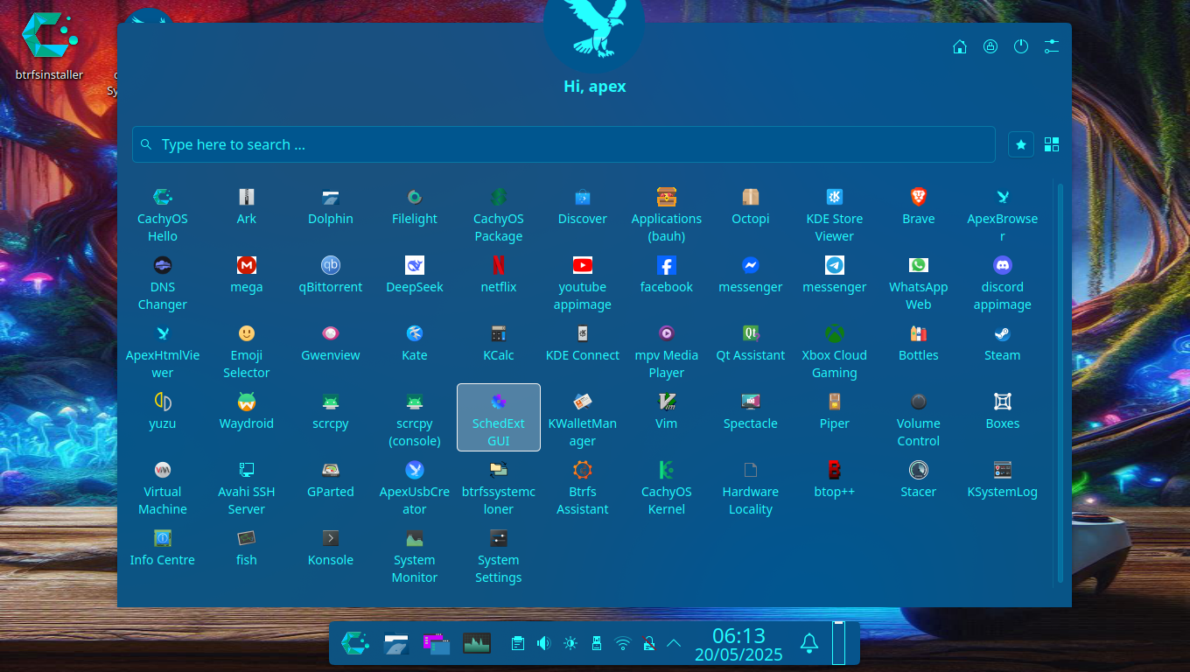Open Applications (bauh)
Viewport: 1190px width, 672px height.
667,214
